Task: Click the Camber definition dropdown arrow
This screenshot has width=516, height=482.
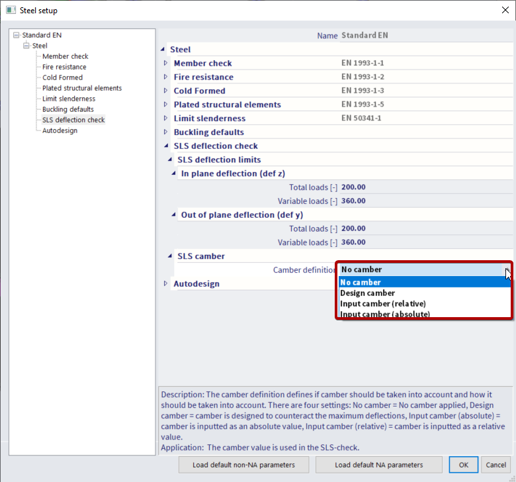Action: (507, 270)
